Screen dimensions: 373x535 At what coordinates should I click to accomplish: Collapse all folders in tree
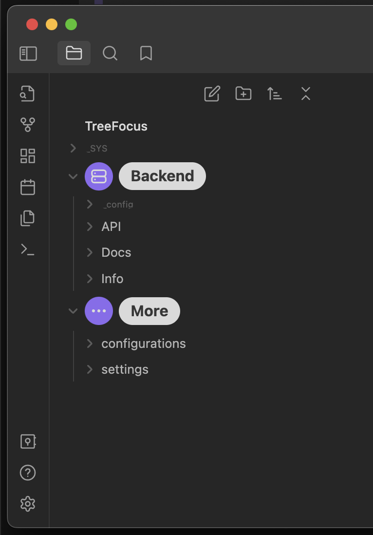click(x=306, y=94)
